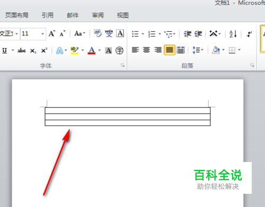Open the Change Case Aa menu
This screenshot has width=265, height=207.
(x=80, y=33)
